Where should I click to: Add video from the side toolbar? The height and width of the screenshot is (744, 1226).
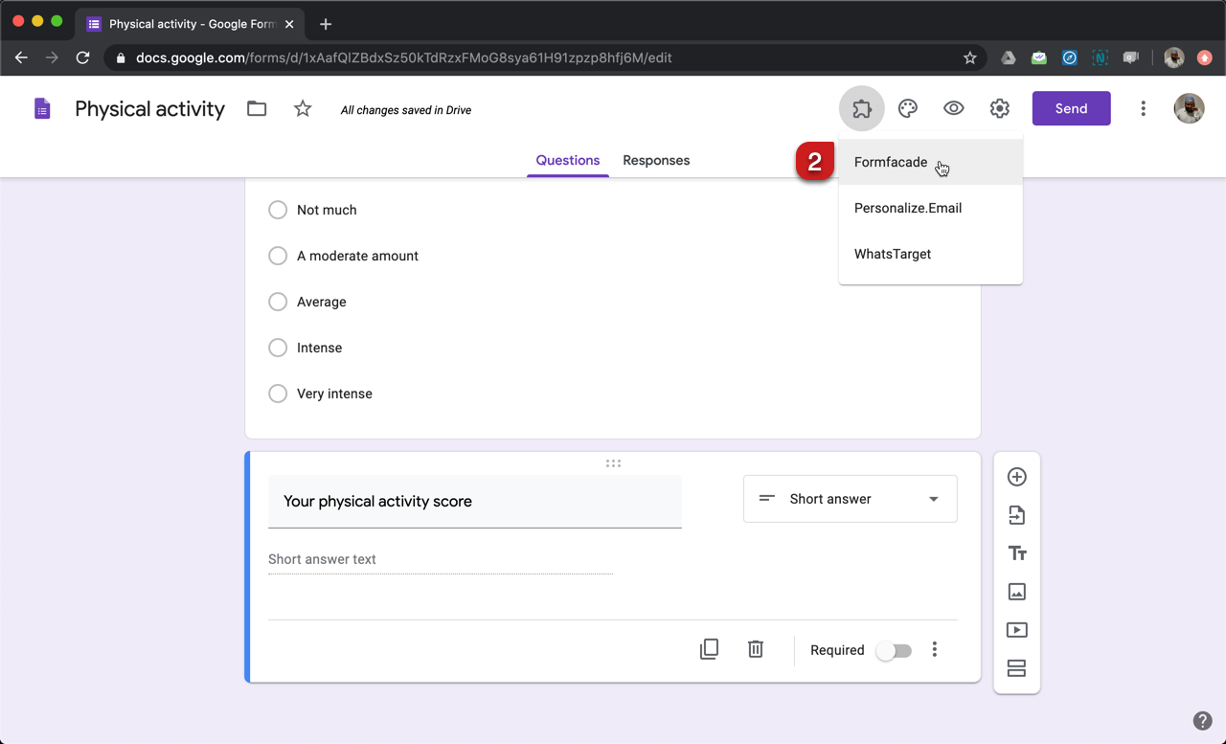click(1016, 630)
